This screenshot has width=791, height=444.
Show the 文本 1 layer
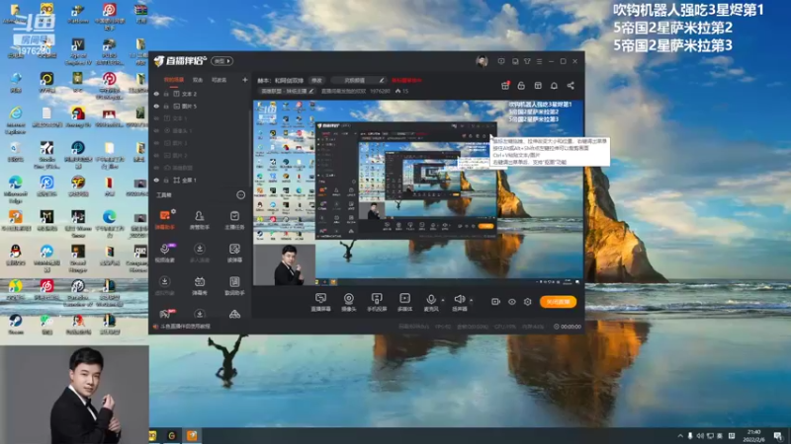coord(156,118)
